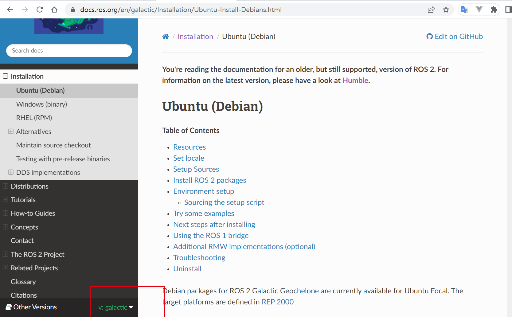Bookmark this page with the star icon
Viewport: 512px width, 317px height.
(446, 10)
